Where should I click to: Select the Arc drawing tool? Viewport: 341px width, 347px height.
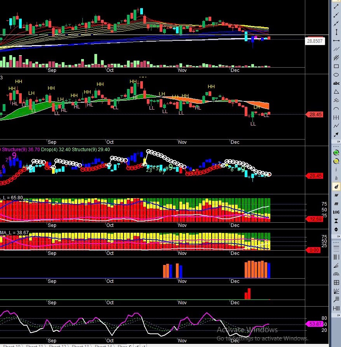click(x=336, y=109)
